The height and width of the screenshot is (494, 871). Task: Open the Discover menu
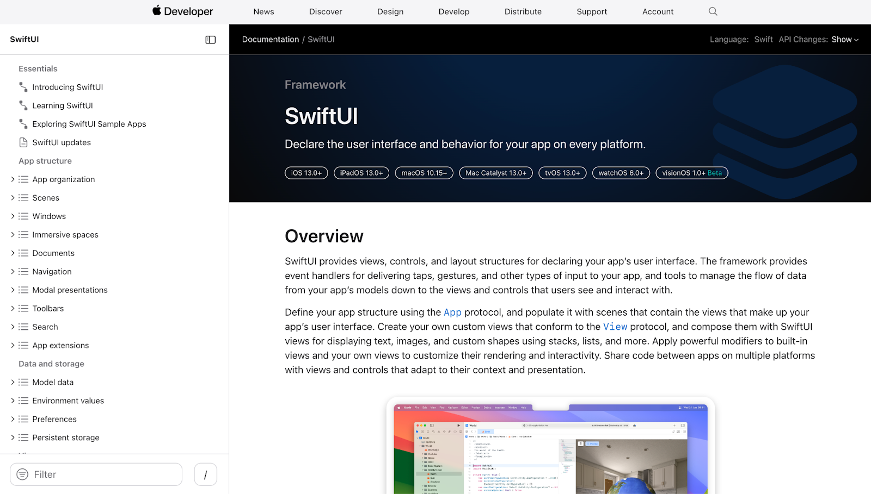point(326,11)
